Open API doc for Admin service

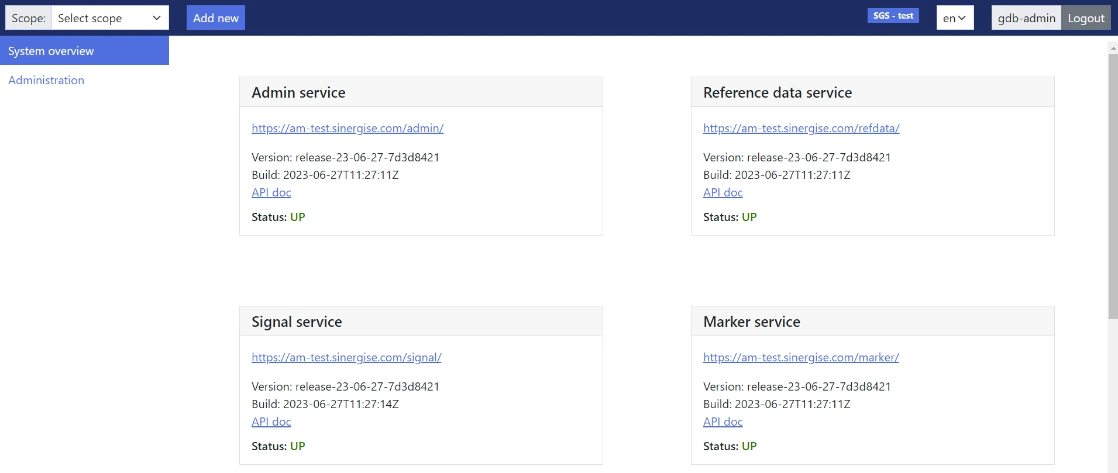point(271,192)
